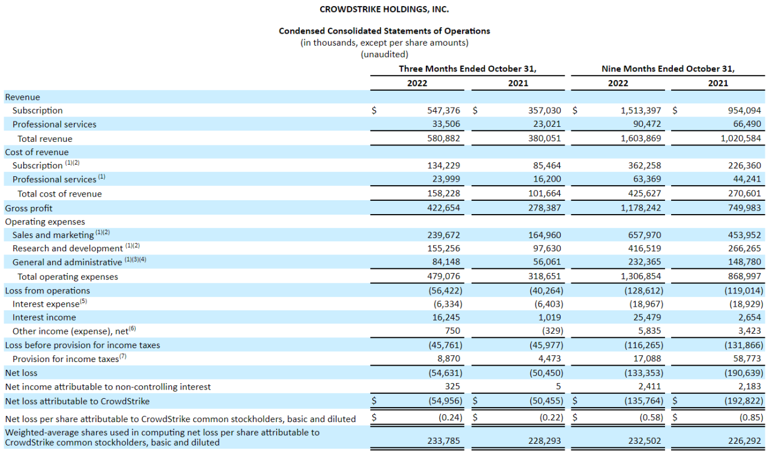Select the Research and development label
The height and width of the screenshot is (451, 769).
pos(68,248)
